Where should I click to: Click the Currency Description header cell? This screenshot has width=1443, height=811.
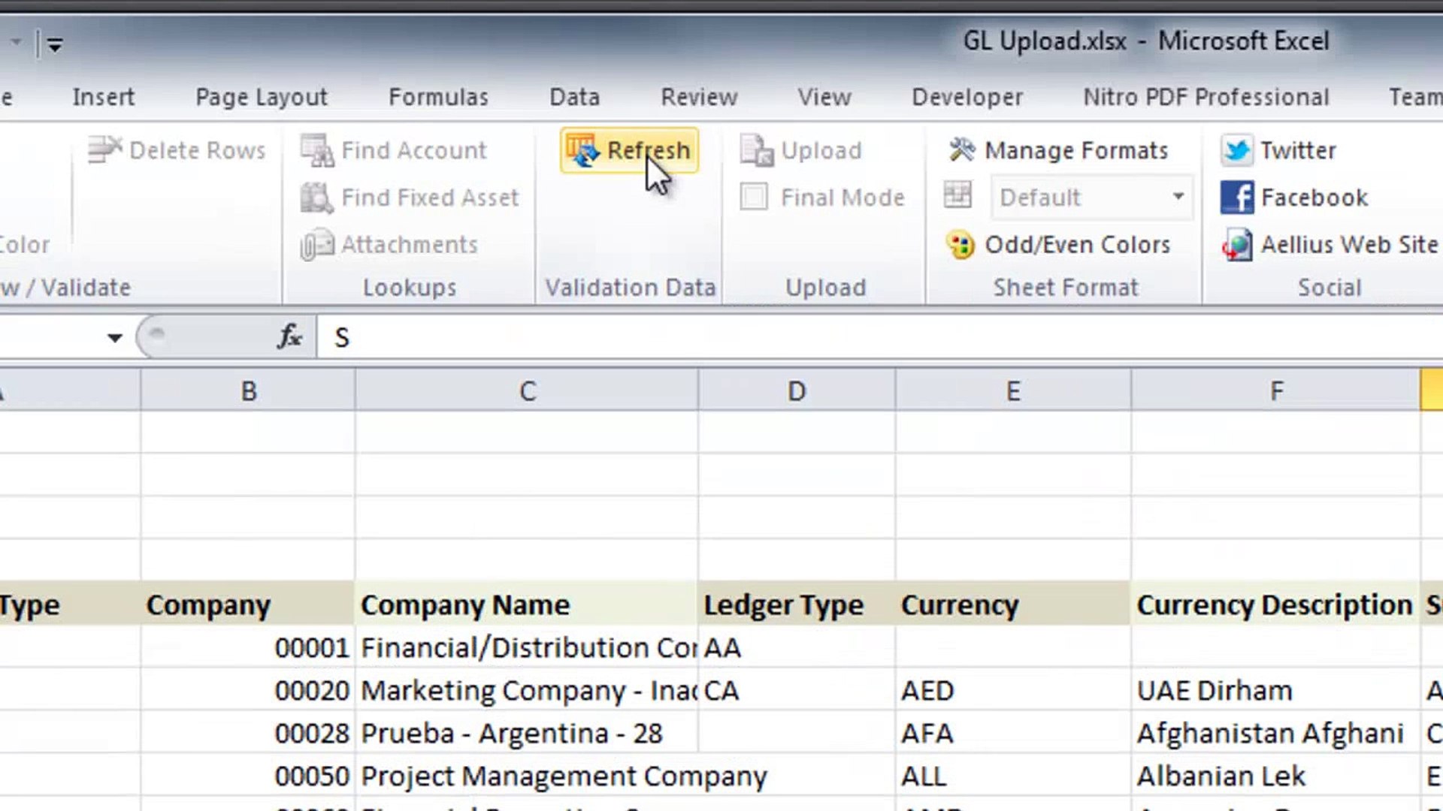(x=1276, y=604)
